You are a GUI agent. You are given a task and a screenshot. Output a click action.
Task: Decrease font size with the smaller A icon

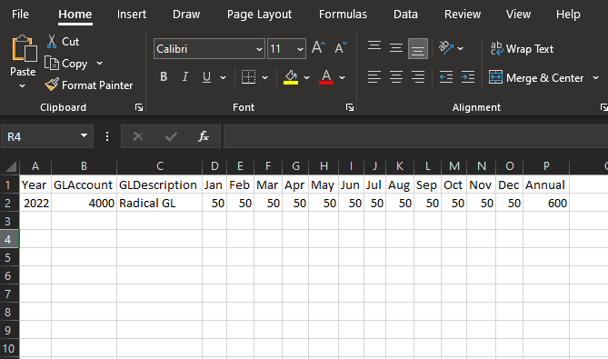click(x=341, y=48)
